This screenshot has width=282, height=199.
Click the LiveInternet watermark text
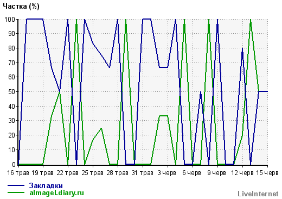[x=258, y=194]
